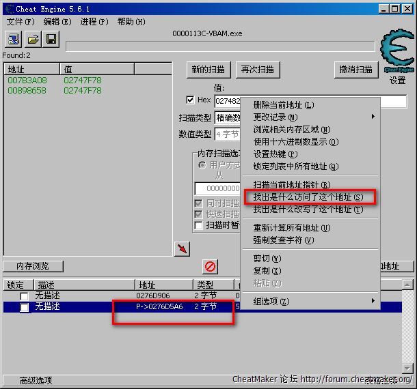
Task: Click the save floppy disk icon
Action: click(51, 40)
